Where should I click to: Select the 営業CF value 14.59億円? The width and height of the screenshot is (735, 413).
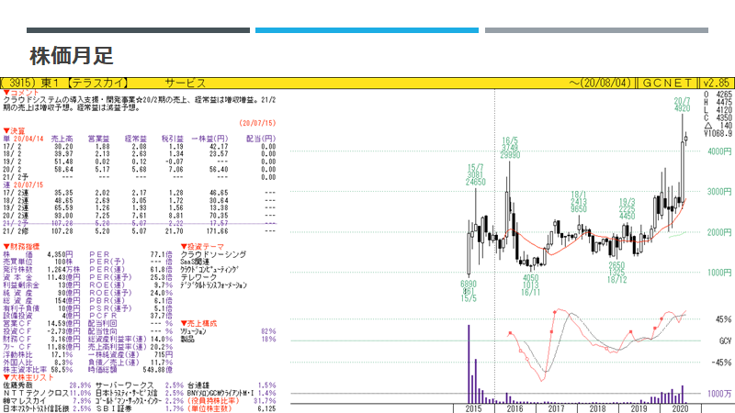63,324
